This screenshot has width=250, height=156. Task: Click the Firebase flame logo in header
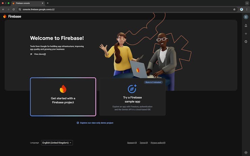point(5,16)
